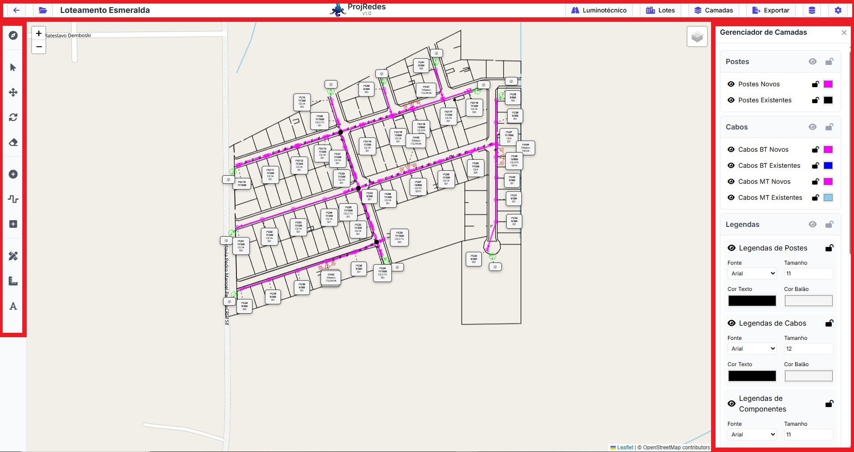Viewport: 854px width, 452px height.
Task: Activate the move tool with four arrows
Action: click(13, 93)
